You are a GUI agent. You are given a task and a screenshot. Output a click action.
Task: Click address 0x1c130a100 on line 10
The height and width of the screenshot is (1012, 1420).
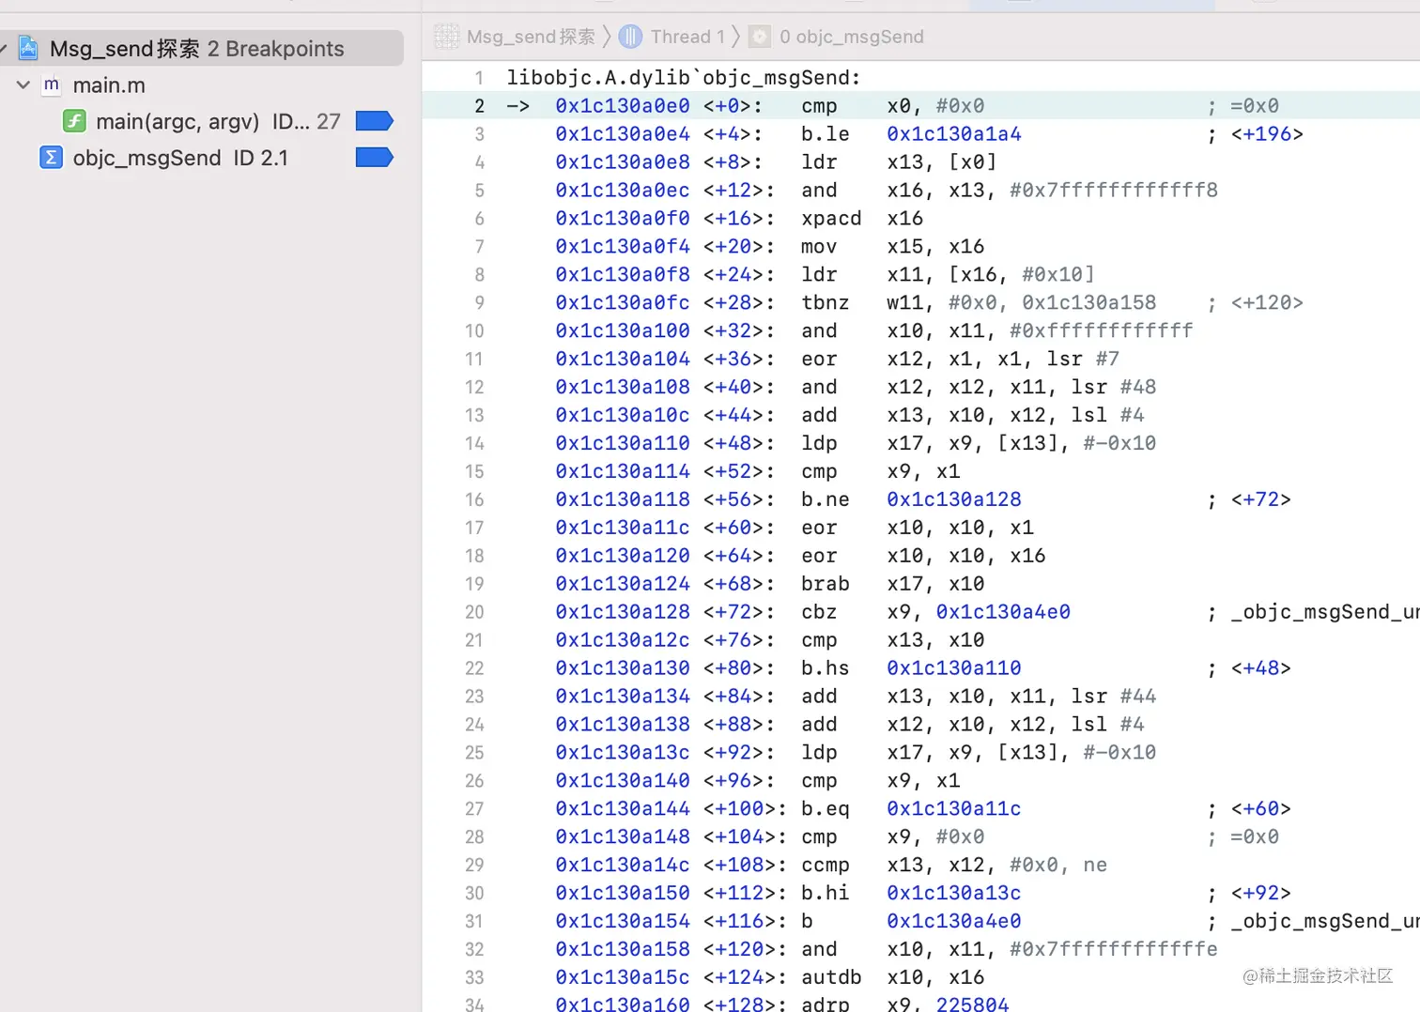[622, 331]
